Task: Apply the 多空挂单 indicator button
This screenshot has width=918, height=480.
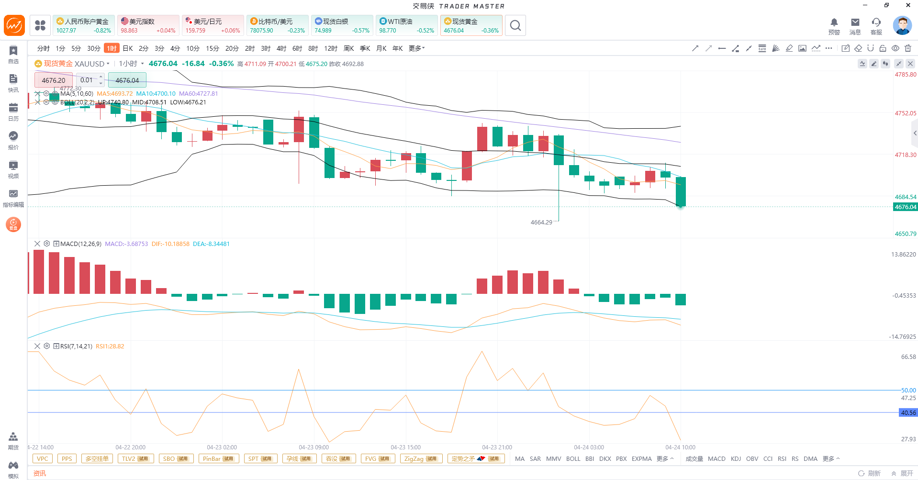Action: point(97,459)
